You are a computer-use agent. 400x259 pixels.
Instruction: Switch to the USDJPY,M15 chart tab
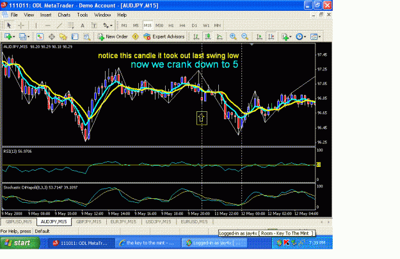pos(158,222)
